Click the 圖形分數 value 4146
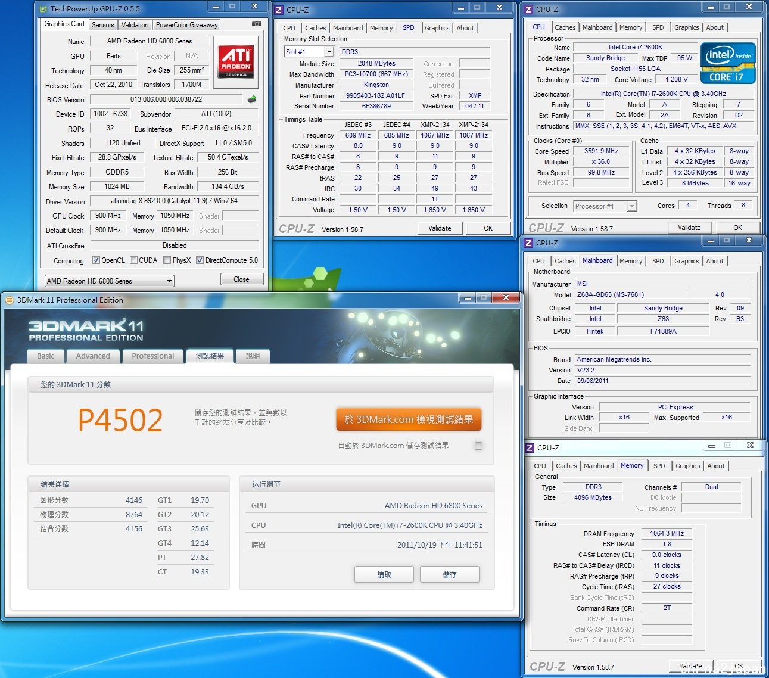Screen dimensions: 769x678 pyautogui.click(x=134, y=500)
